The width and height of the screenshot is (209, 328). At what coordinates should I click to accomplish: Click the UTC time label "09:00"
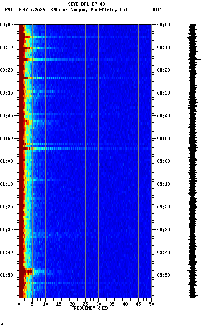(164, 161)
